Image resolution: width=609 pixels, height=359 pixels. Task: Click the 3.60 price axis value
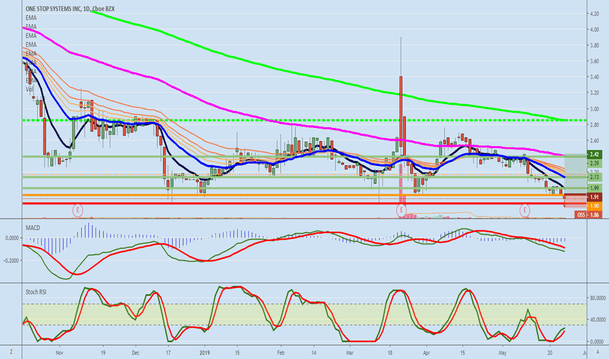594,61
